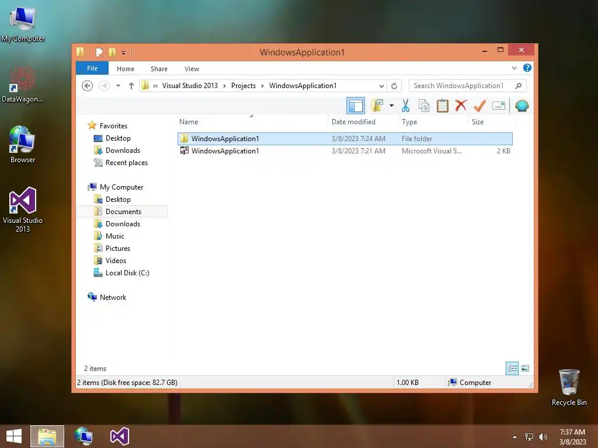Click the Rename toolbar icon

click(x=499, y=106)
